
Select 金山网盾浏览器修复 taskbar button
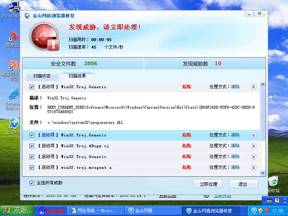[211, 211]
